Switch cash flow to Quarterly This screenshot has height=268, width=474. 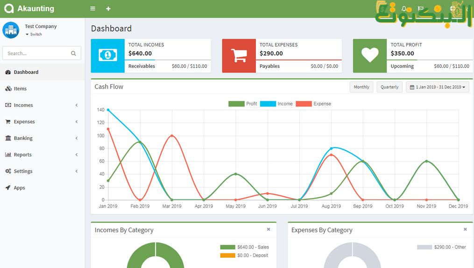(x=389, y=87)
